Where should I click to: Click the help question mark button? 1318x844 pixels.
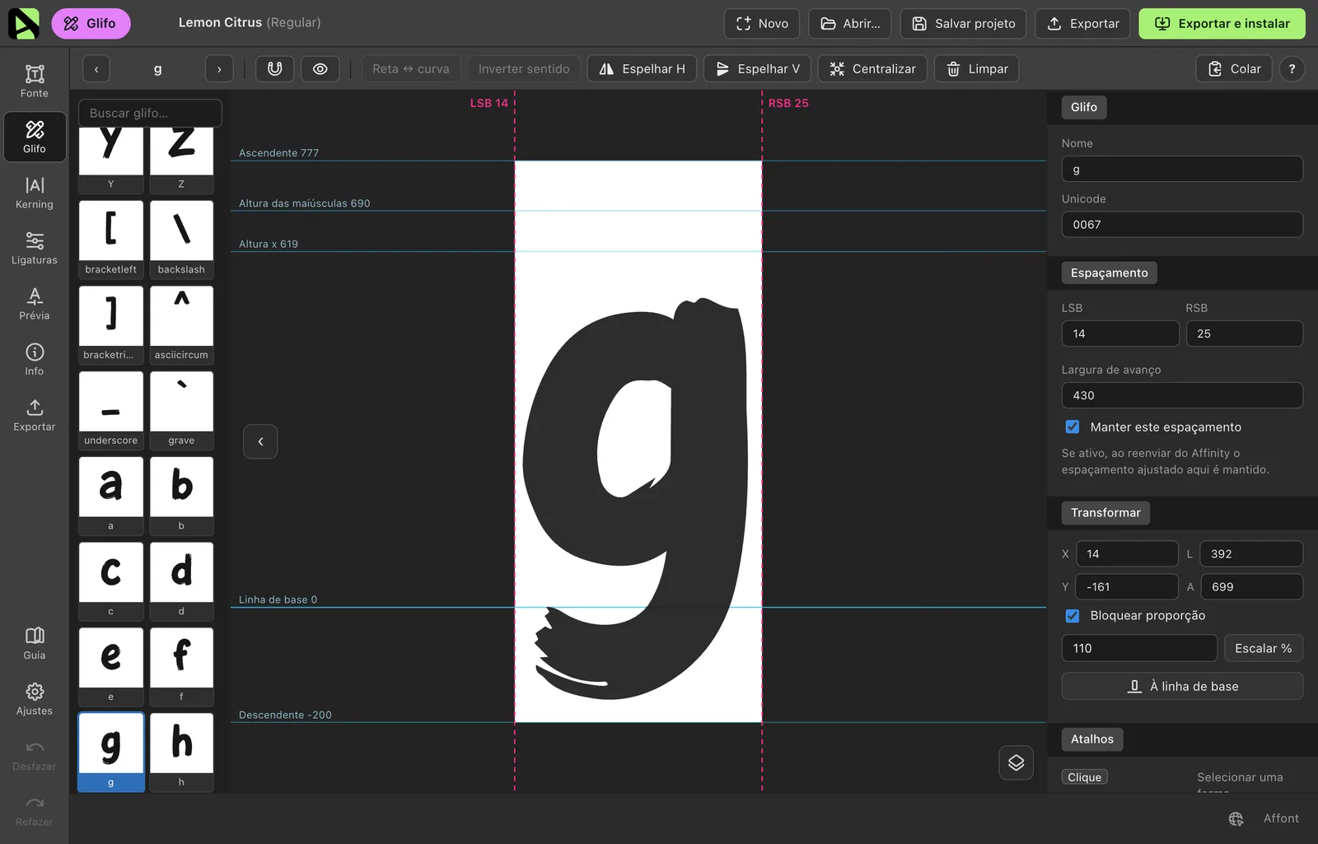click(x=1292, y=69)
